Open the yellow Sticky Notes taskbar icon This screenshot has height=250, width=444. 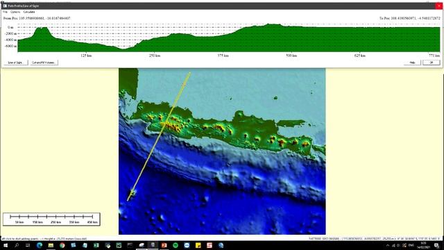(x=198, y=245)
